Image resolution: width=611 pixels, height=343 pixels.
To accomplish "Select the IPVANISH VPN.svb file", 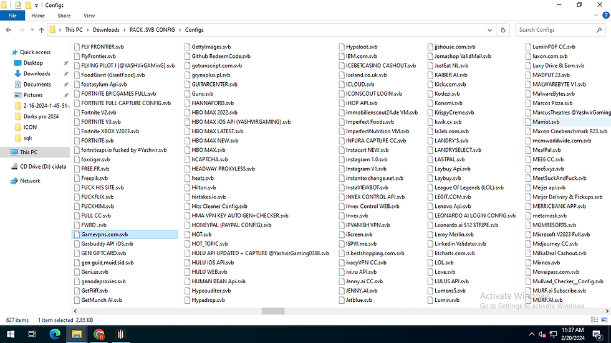I will click(x=364, y=225).
